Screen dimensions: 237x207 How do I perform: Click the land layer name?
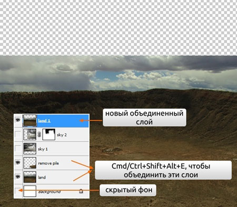42,178
